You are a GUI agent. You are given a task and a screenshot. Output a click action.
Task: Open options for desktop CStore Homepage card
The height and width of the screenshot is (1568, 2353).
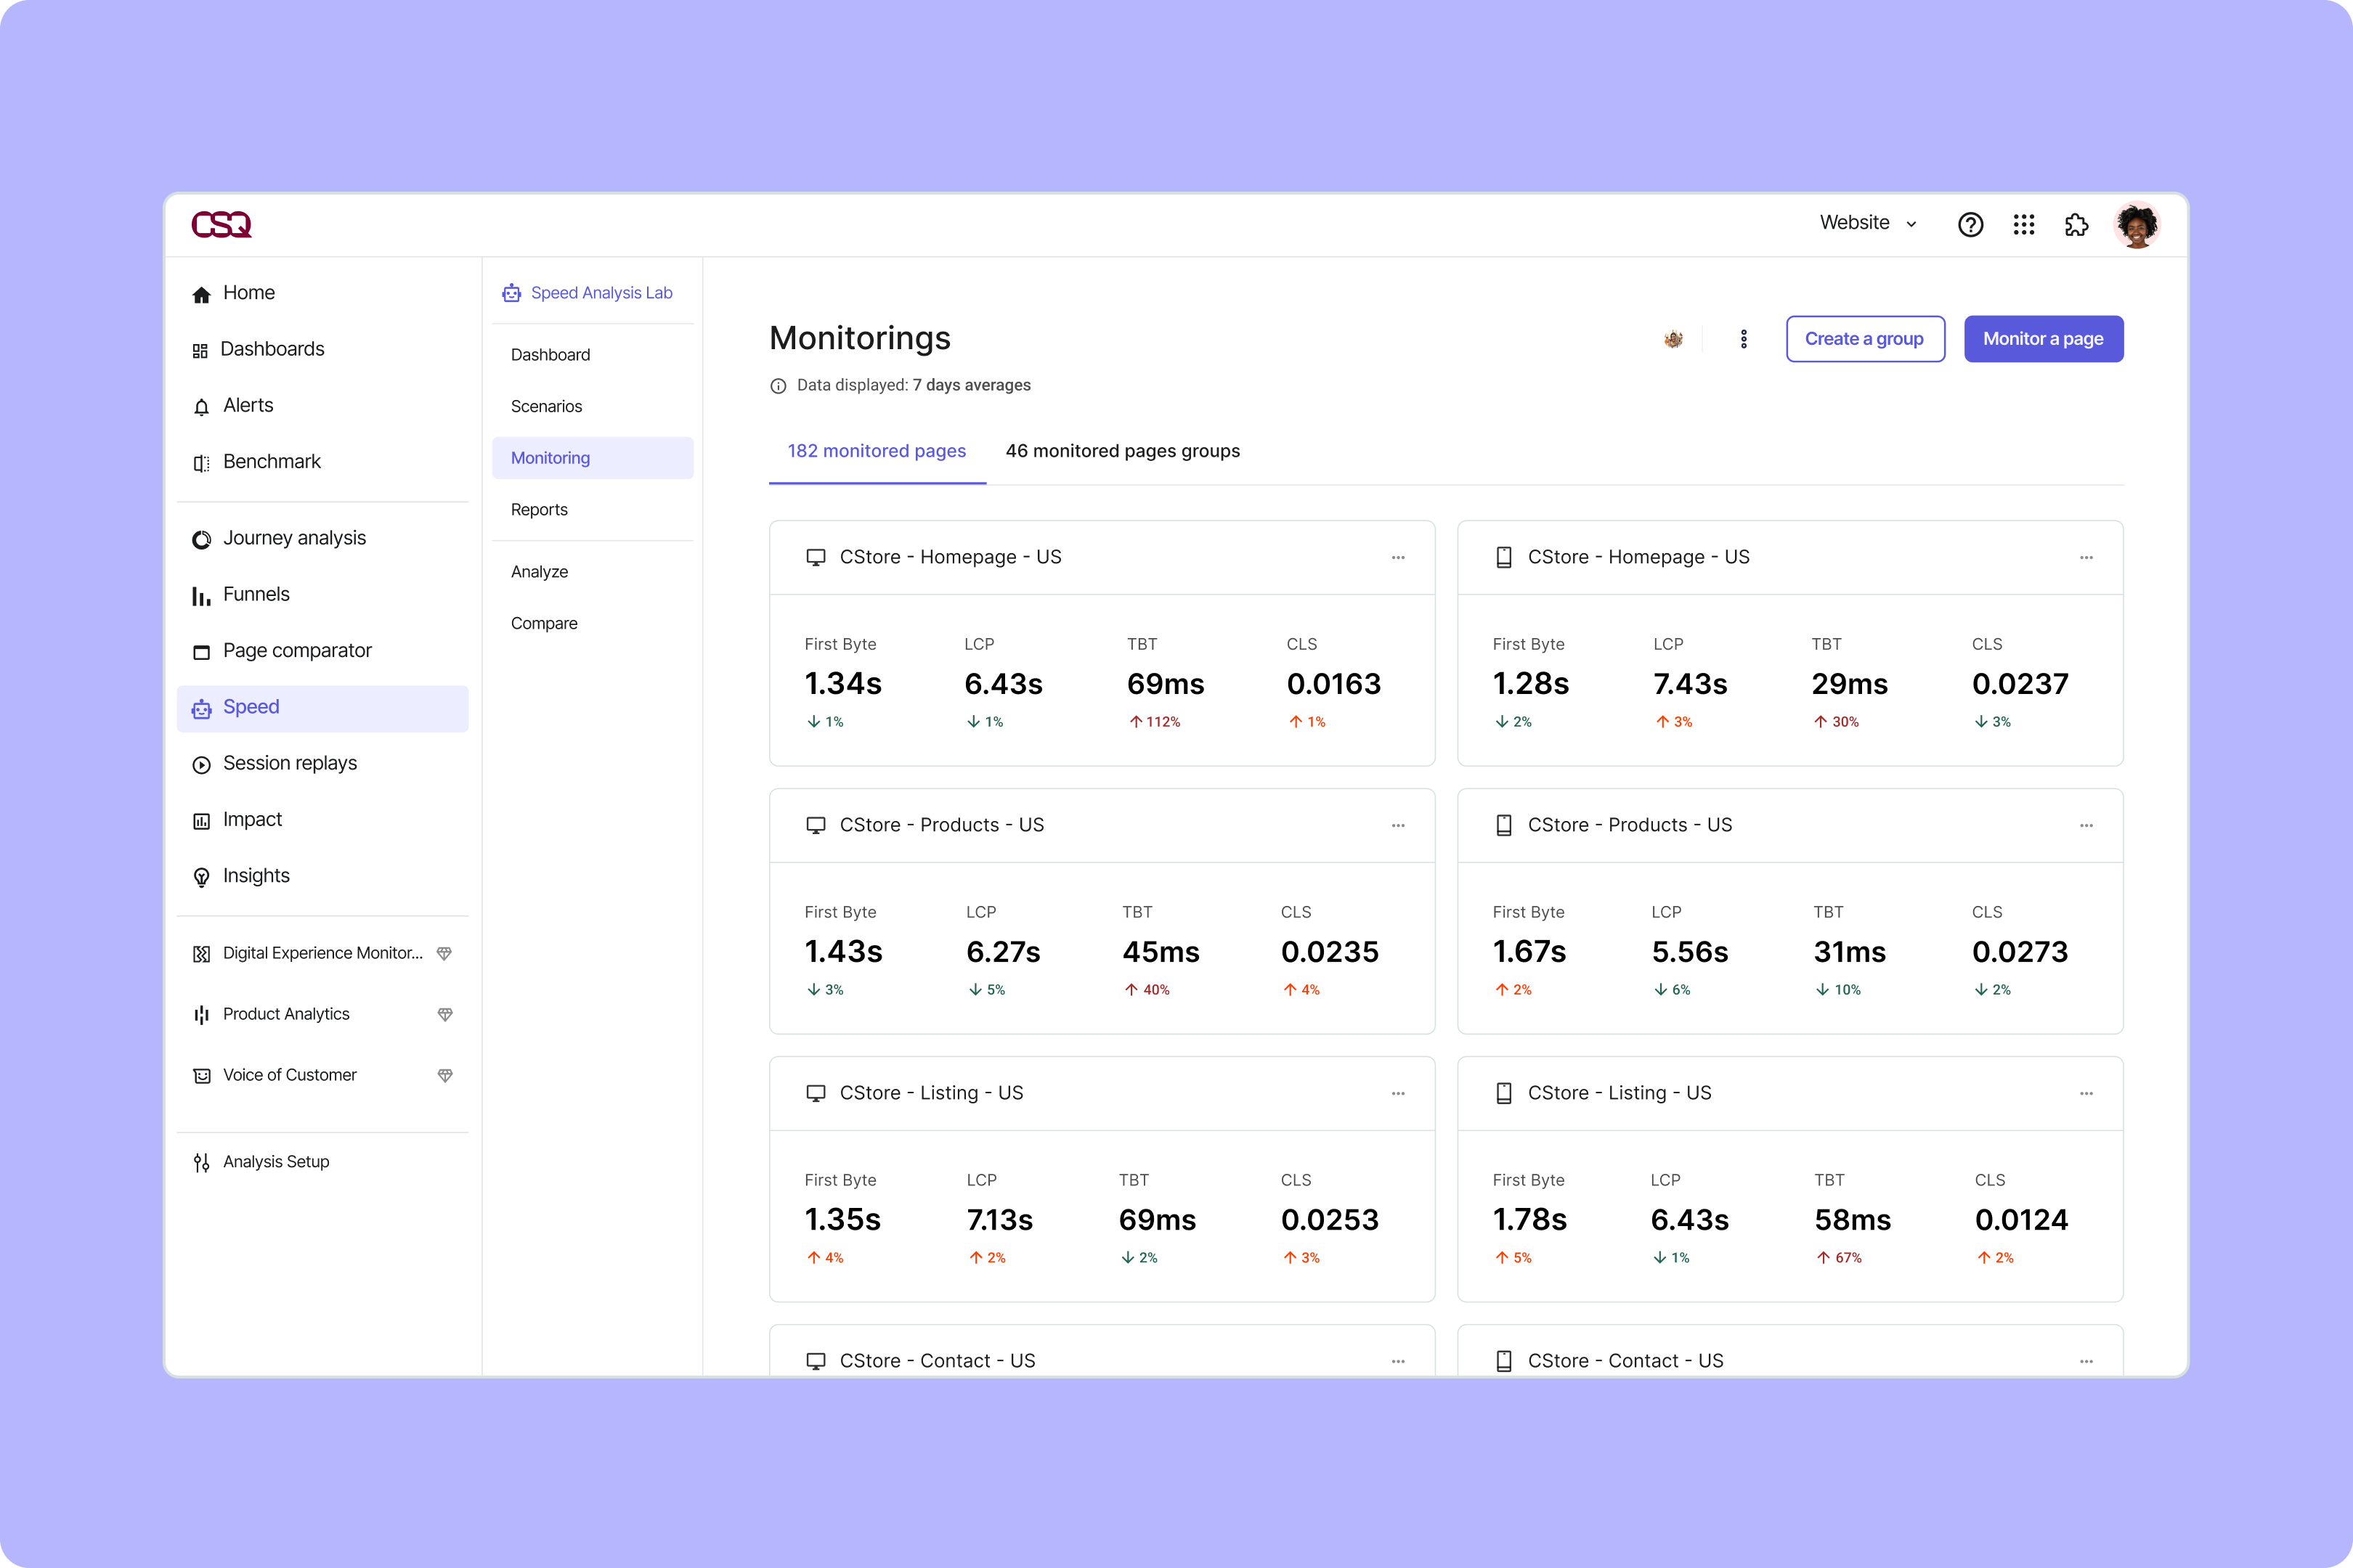tap(1397, 557)
